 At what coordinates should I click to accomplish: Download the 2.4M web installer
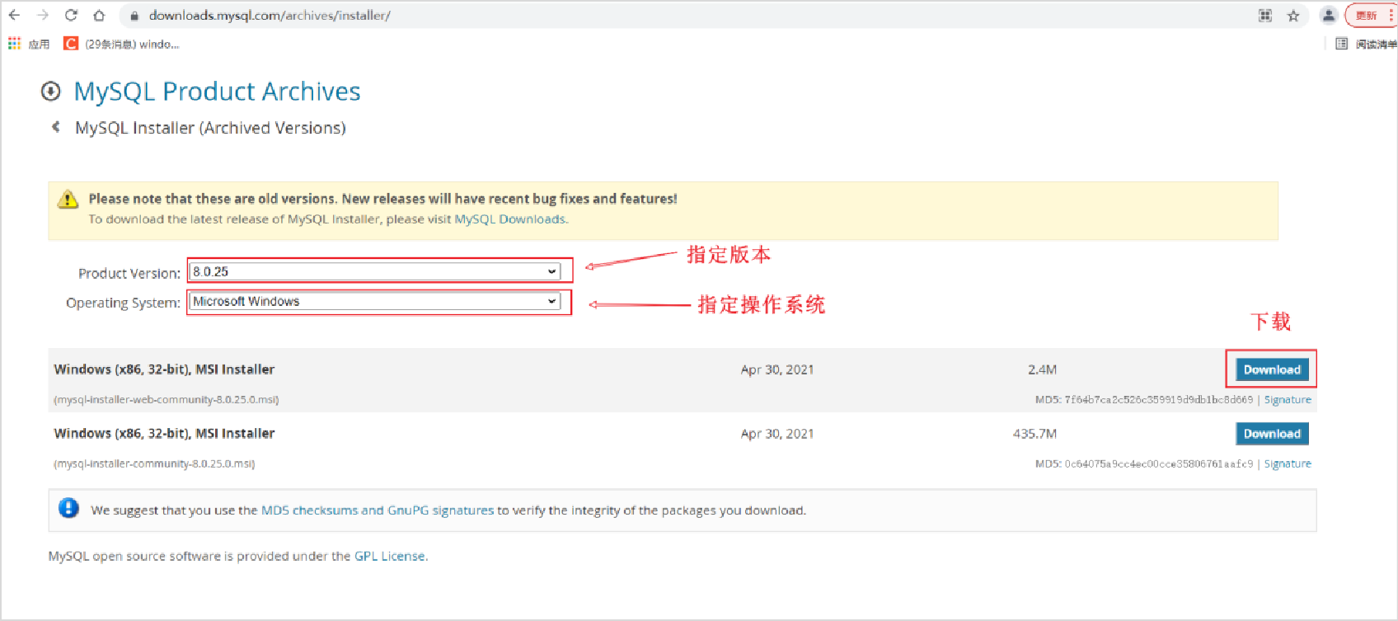click(x=1272, y=369)
